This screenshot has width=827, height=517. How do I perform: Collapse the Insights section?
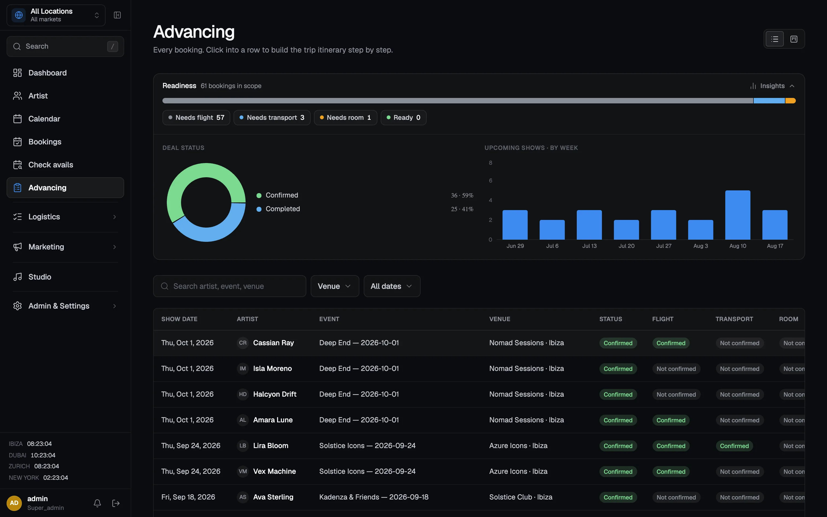pos(772,86)
